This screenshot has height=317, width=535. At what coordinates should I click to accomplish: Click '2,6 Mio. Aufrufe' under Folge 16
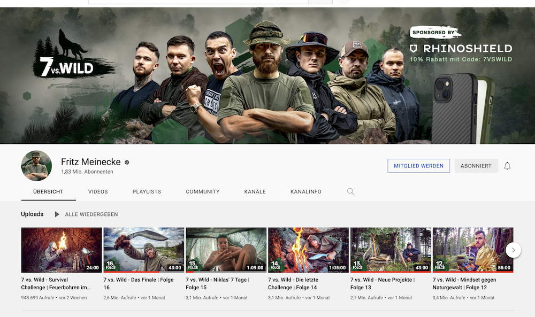click(x=120, y=298)
